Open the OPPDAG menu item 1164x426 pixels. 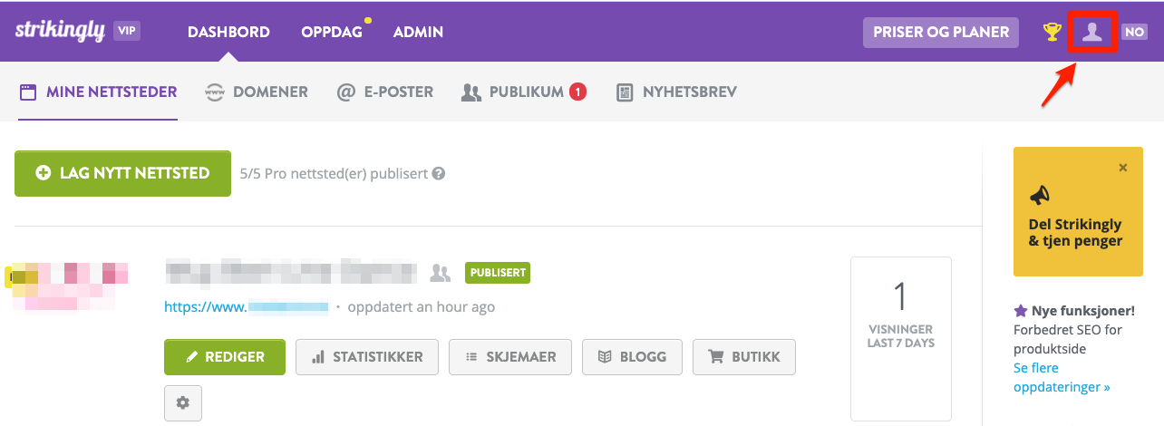332,32
